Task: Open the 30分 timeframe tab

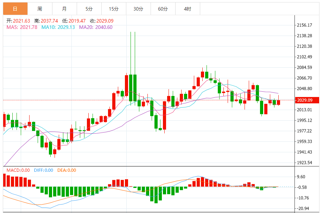Action: 138,9
